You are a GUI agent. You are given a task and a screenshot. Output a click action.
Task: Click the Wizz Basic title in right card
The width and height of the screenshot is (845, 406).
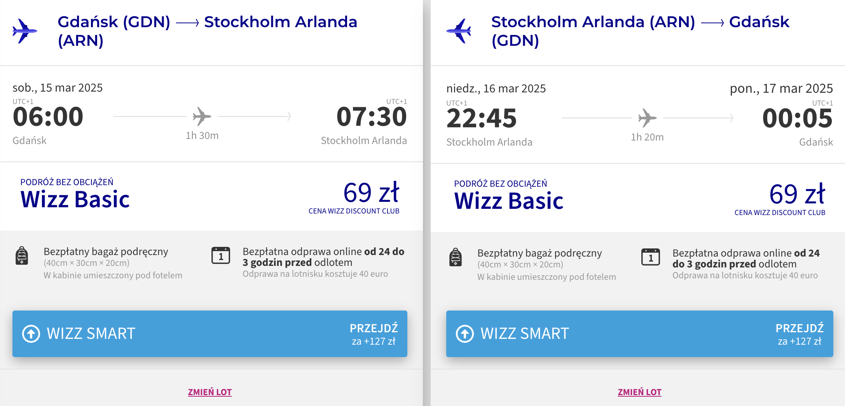point(509,201)
